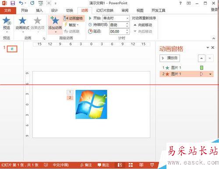
Task: Select animation 2 图片 1 in pane
Action: point(187,74)
